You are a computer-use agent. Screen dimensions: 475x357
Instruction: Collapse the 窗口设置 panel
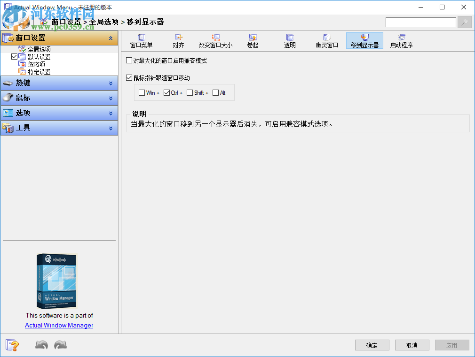112,38
